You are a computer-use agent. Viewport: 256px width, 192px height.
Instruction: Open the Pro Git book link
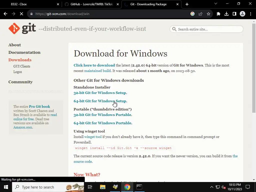pyautogui.click(x=39, y=106)
